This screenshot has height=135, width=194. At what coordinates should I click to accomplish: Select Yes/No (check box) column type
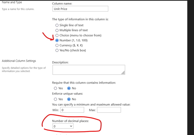click(57, 50)
